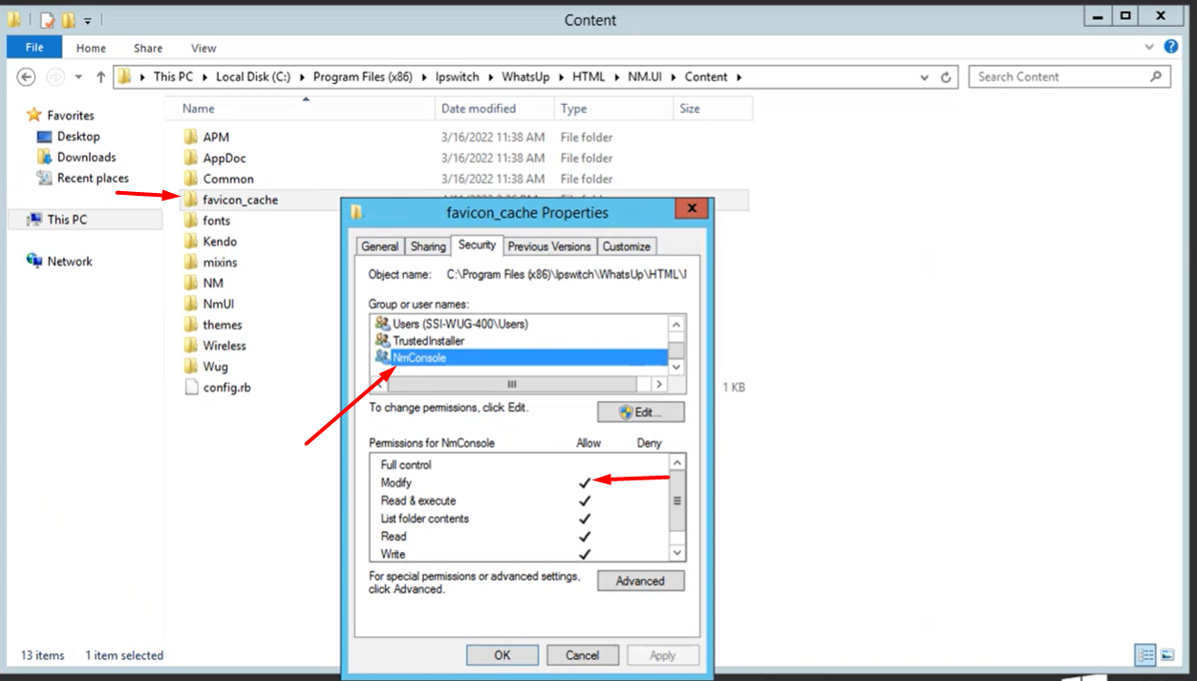Open the address bar history dropdown

click(924, 77)
